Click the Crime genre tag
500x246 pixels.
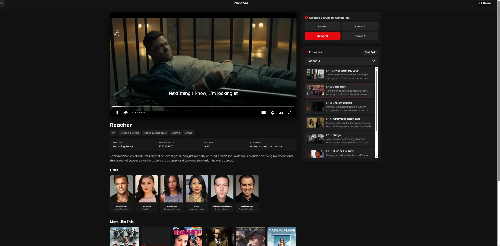coord(189,133)
